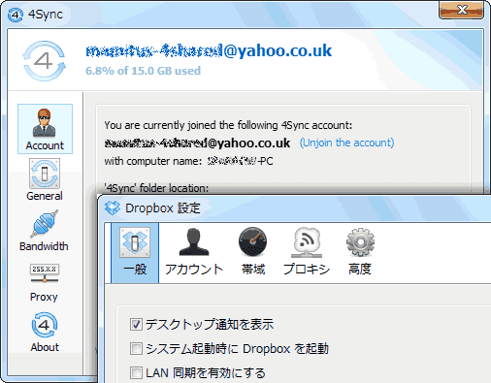Click the Unjoin the account link
Image resolution: width=491 pixels, height=383 pixels.
point(346,143)
